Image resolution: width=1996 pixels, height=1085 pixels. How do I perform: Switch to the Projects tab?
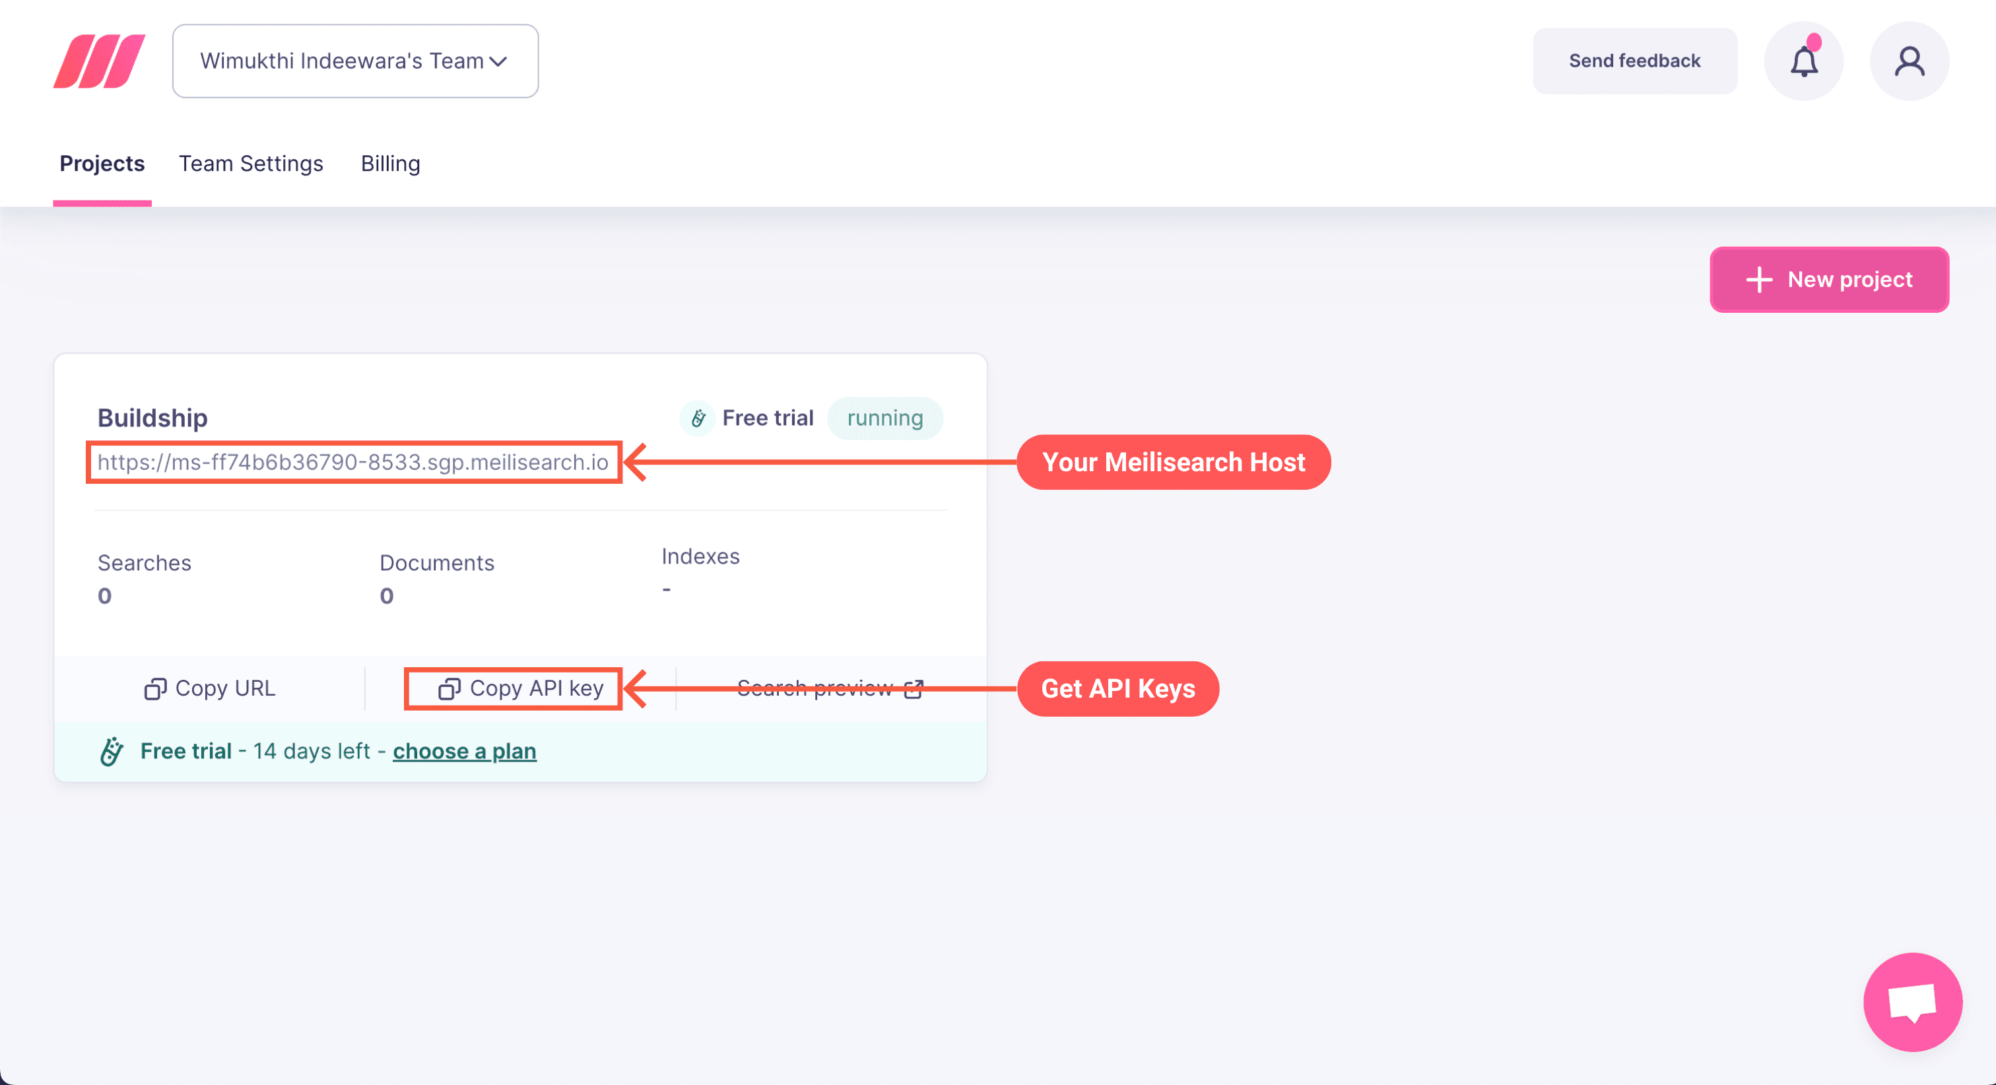[x=102, y=164]
